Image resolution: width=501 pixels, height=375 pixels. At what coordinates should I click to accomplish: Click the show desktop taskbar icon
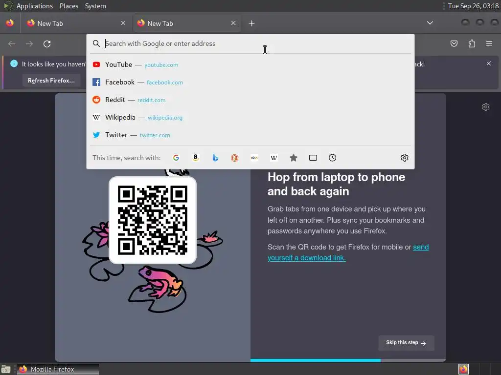click(6, 369)
